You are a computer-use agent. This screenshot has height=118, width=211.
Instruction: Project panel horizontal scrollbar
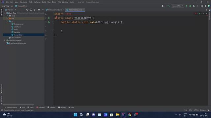click(18, 105)
